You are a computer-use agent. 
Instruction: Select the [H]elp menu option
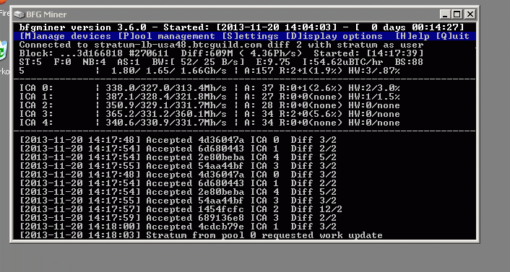tap(412, 36)
